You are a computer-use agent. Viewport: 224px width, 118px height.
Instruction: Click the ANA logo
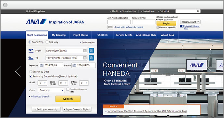click(x=36, y=22)
